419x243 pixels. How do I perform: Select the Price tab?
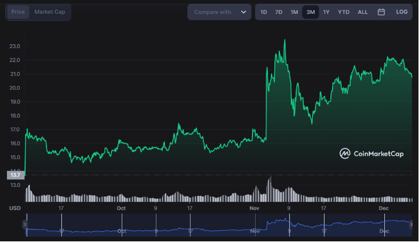coord(17,12)
